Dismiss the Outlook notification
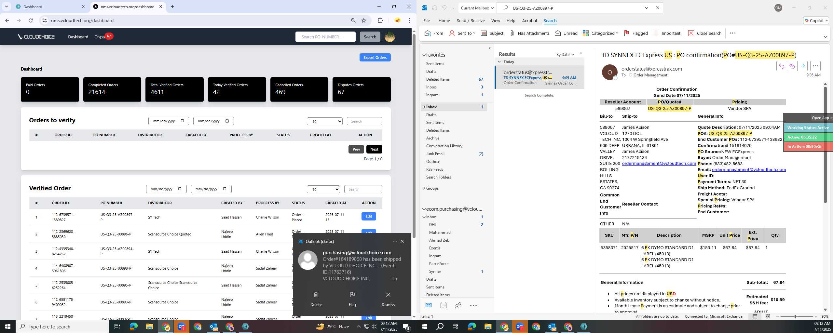This screenshot has height=333, width=833. [x=388, y=299]
